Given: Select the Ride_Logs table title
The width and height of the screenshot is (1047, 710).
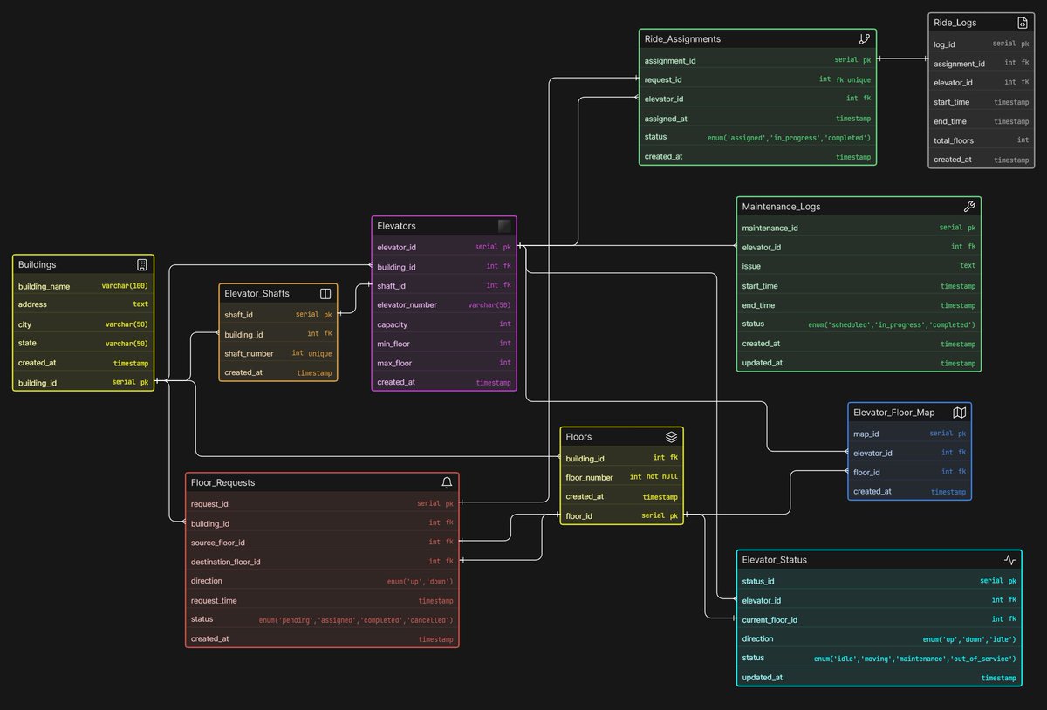Looking at the screenshot, I should tap(955, 23).
